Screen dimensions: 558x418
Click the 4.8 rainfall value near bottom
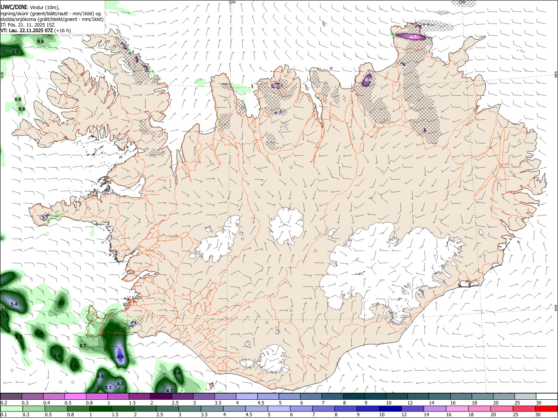[100, 376]
